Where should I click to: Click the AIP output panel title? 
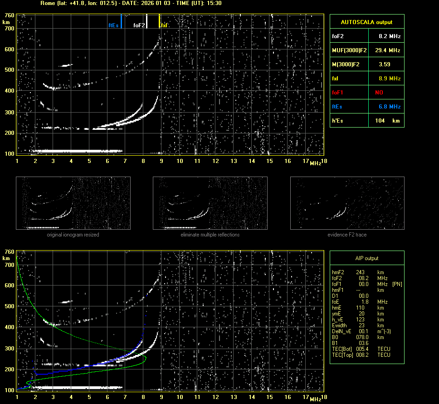coord(366,258)
